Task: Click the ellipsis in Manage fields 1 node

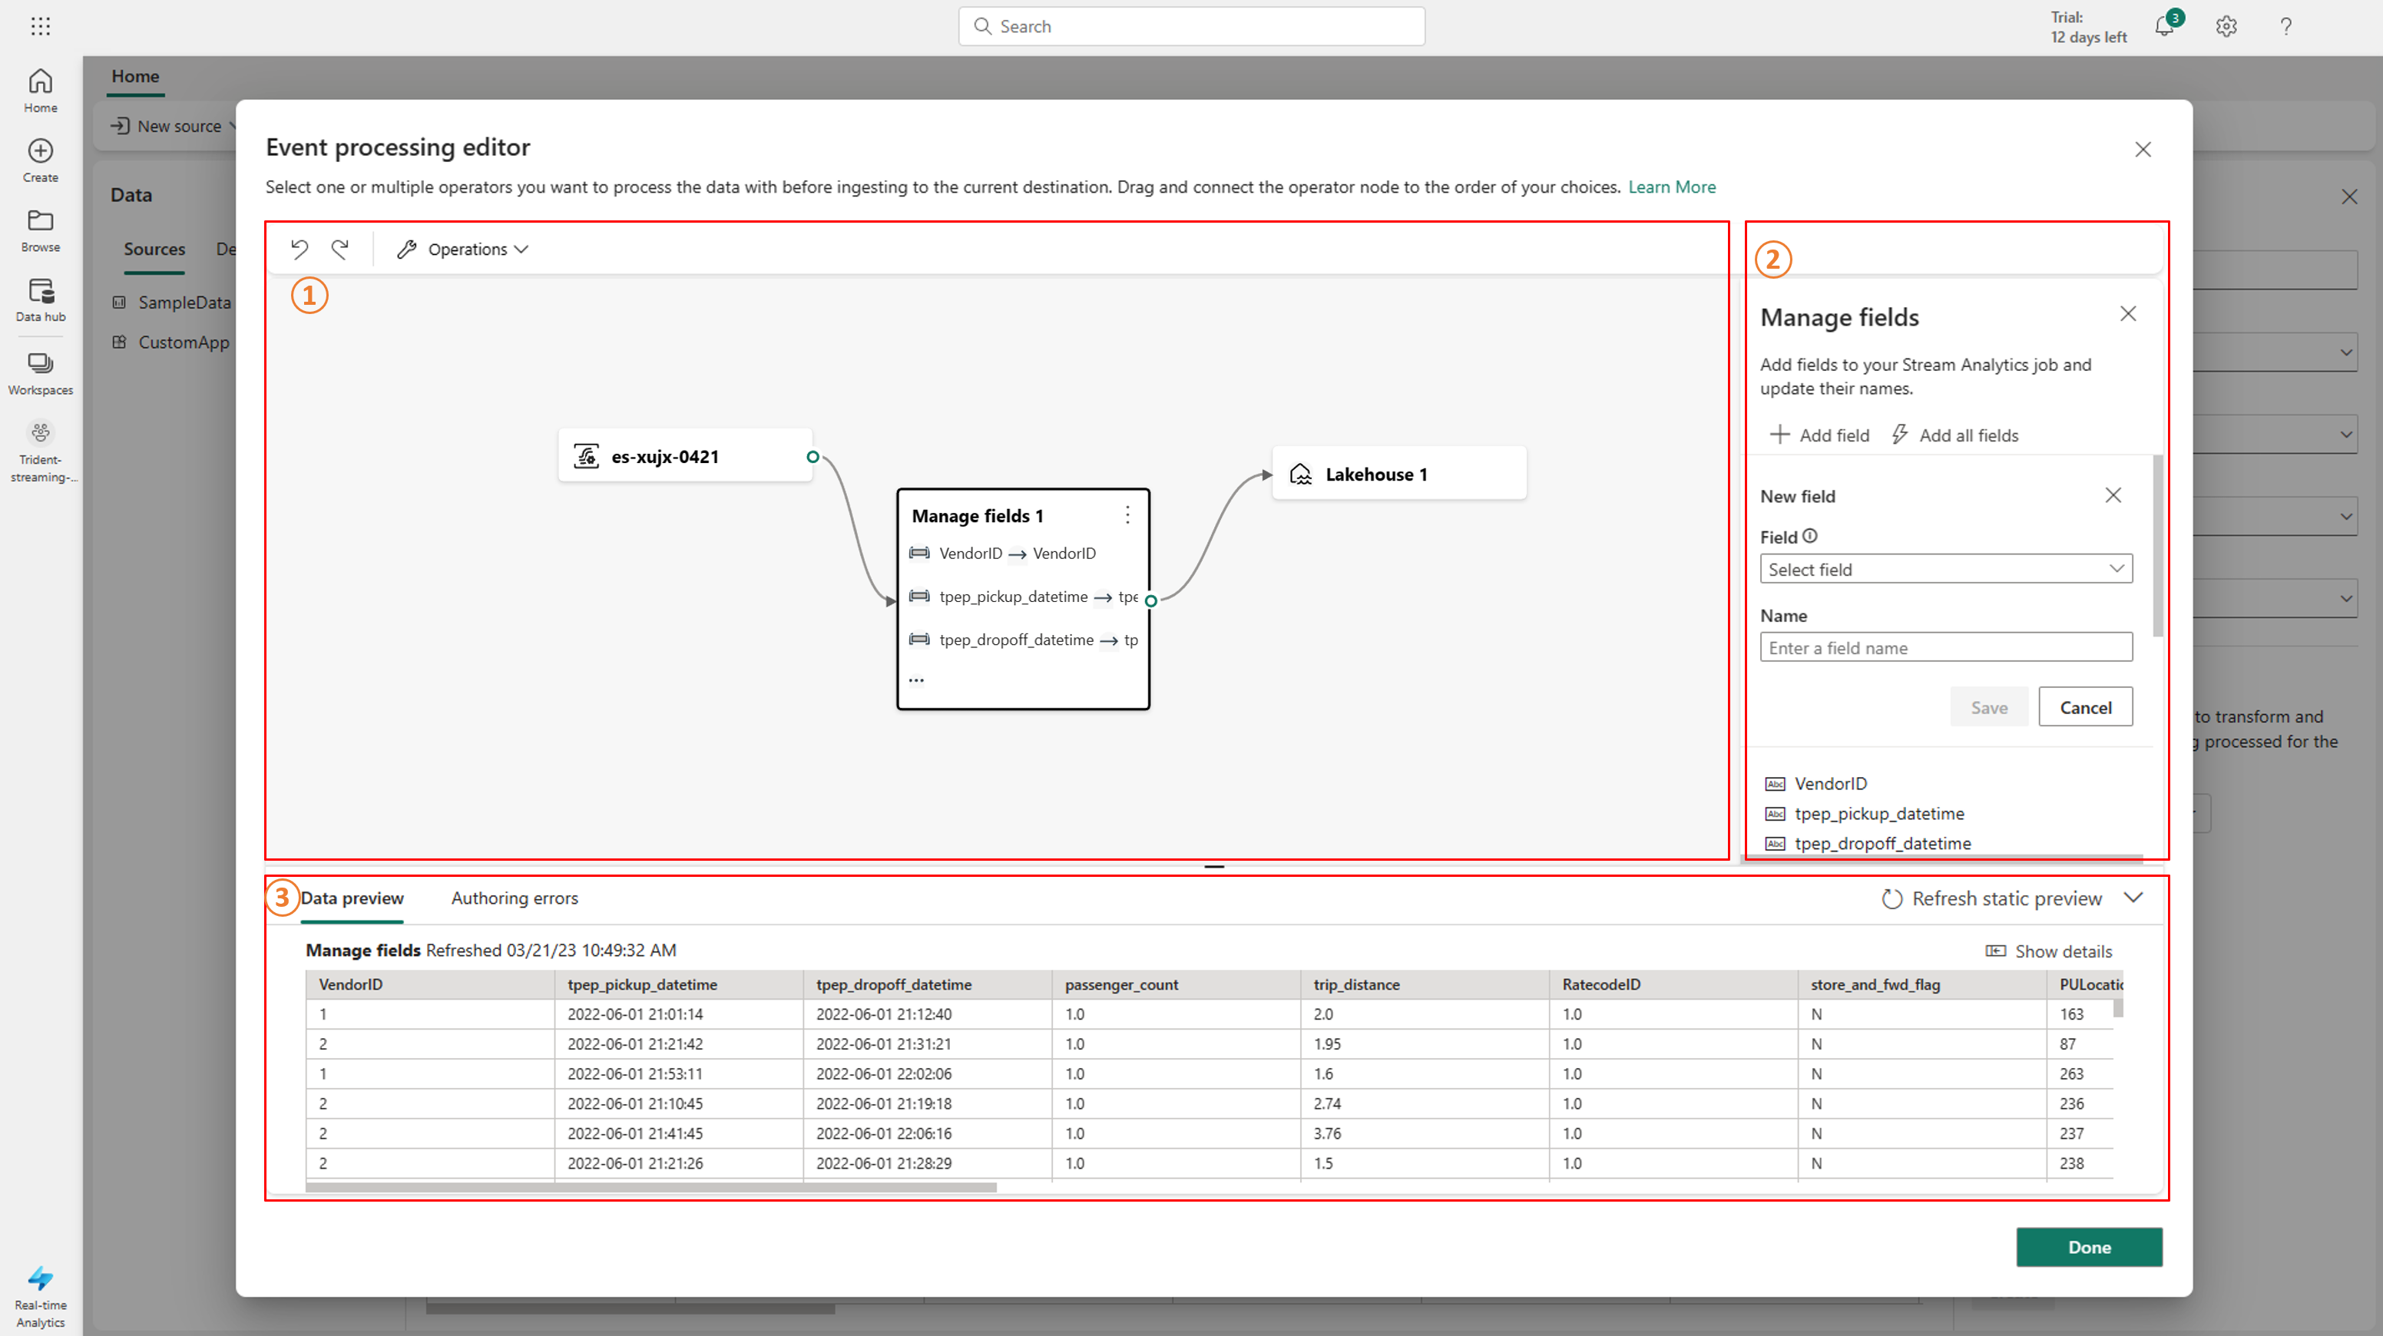Action: (916, 680)
